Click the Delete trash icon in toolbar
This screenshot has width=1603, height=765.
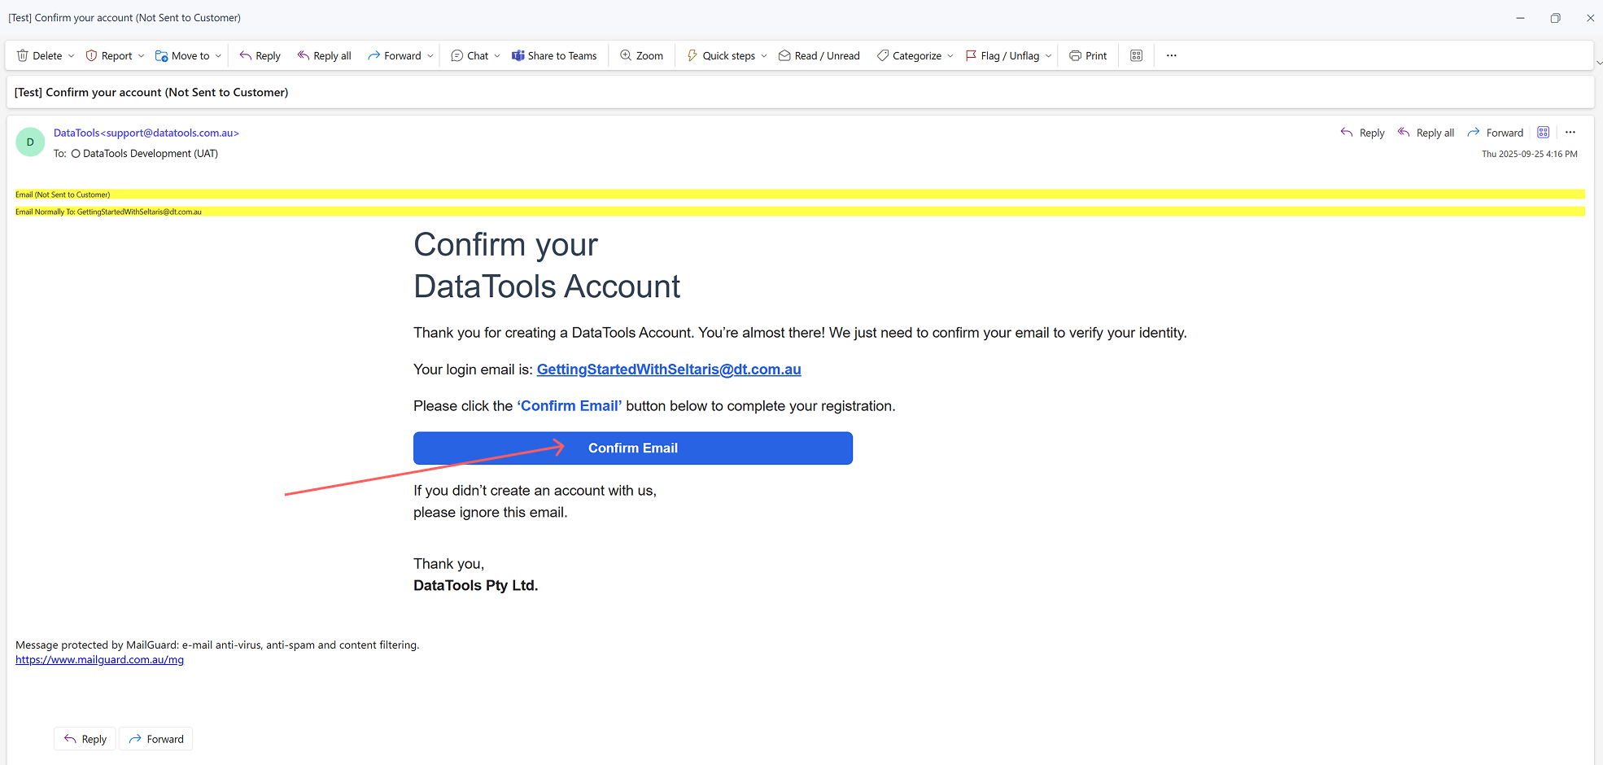click(23, 55)
